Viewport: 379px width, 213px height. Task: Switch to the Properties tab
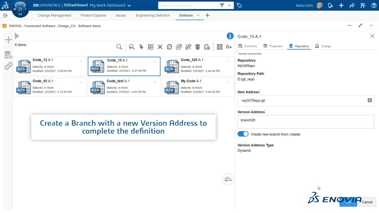[273, 46]
